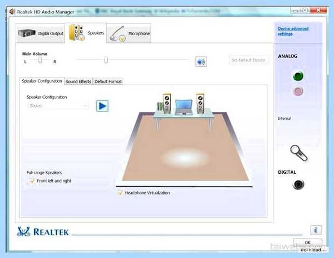Maximize the Audio Manager window
334x258 pixels.
click(305, 10)
